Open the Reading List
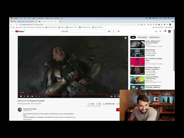This screenshot has width=184, height=138. (169, 27)
